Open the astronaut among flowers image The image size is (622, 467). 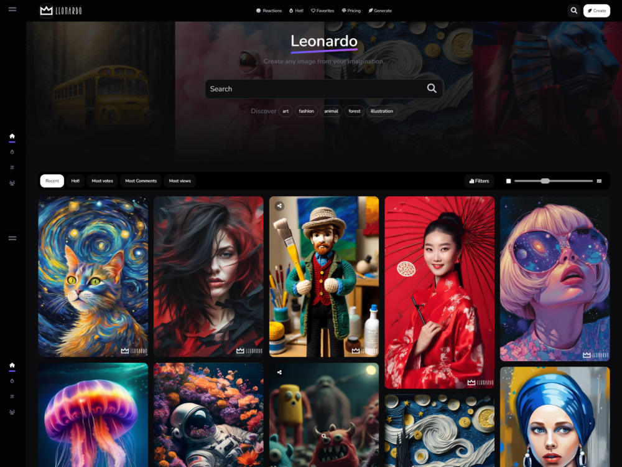(x=208, y=415)
